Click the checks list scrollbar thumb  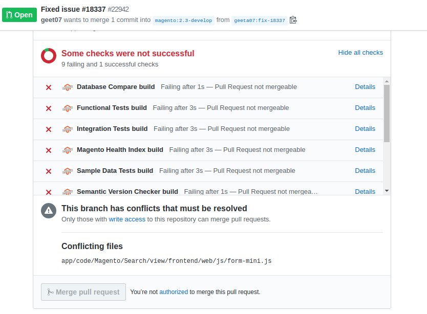pos(387,114)
